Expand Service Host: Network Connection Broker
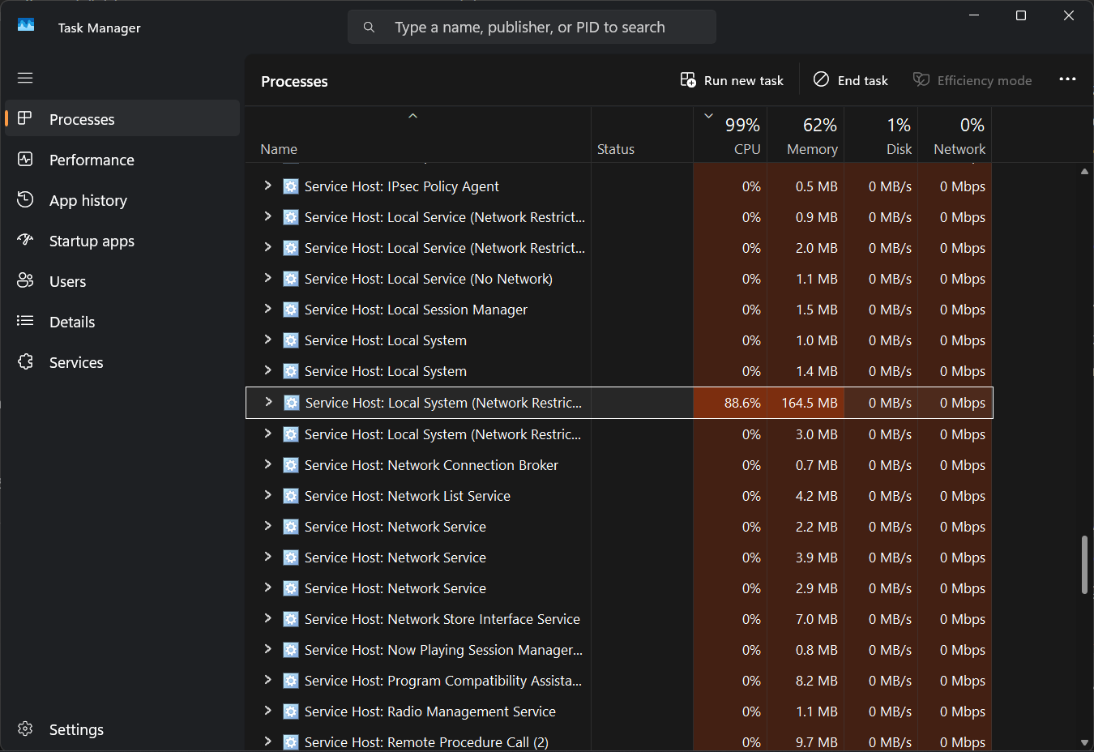1094x752 pixels. [x=267, y=464]
